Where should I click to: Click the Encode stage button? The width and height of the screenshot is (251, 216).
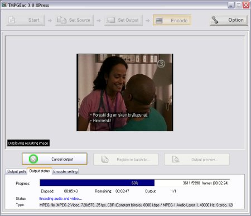172,20
